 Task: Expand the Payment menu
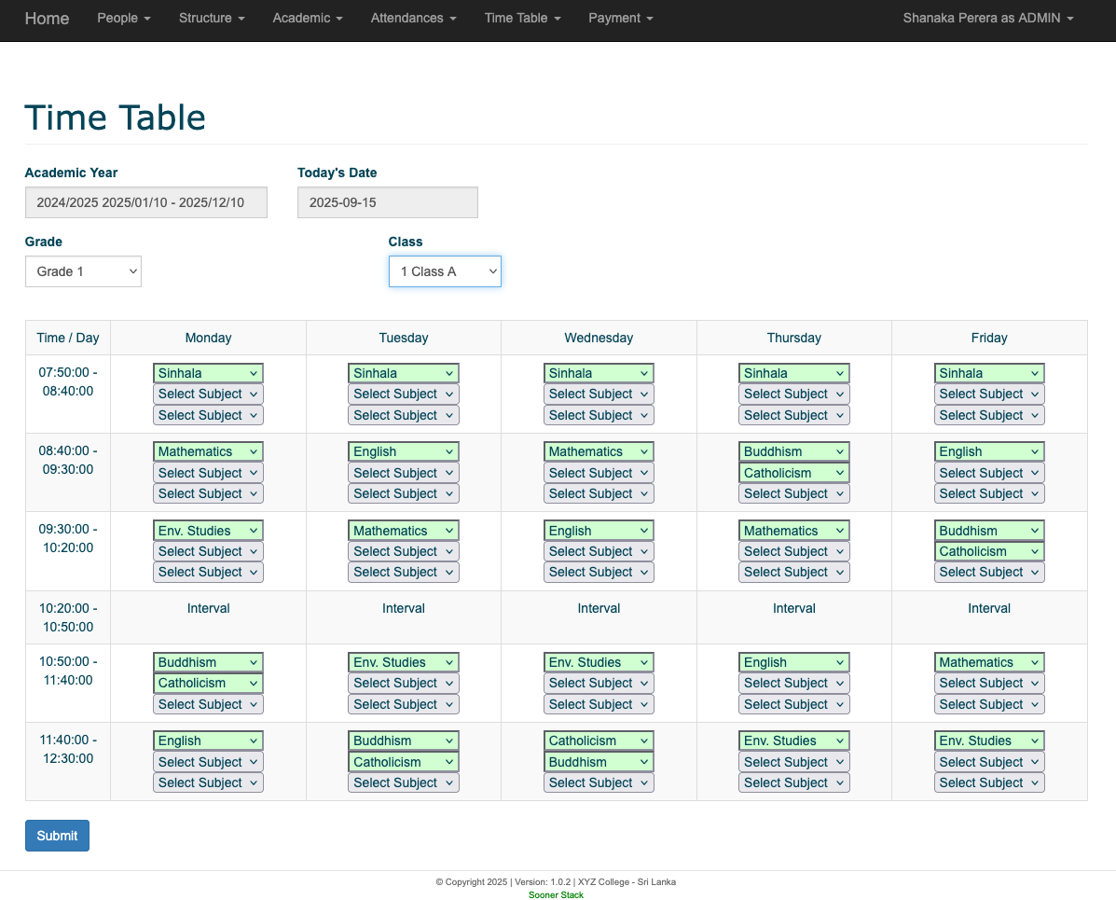pyautogui.click(x=620, y=18)
